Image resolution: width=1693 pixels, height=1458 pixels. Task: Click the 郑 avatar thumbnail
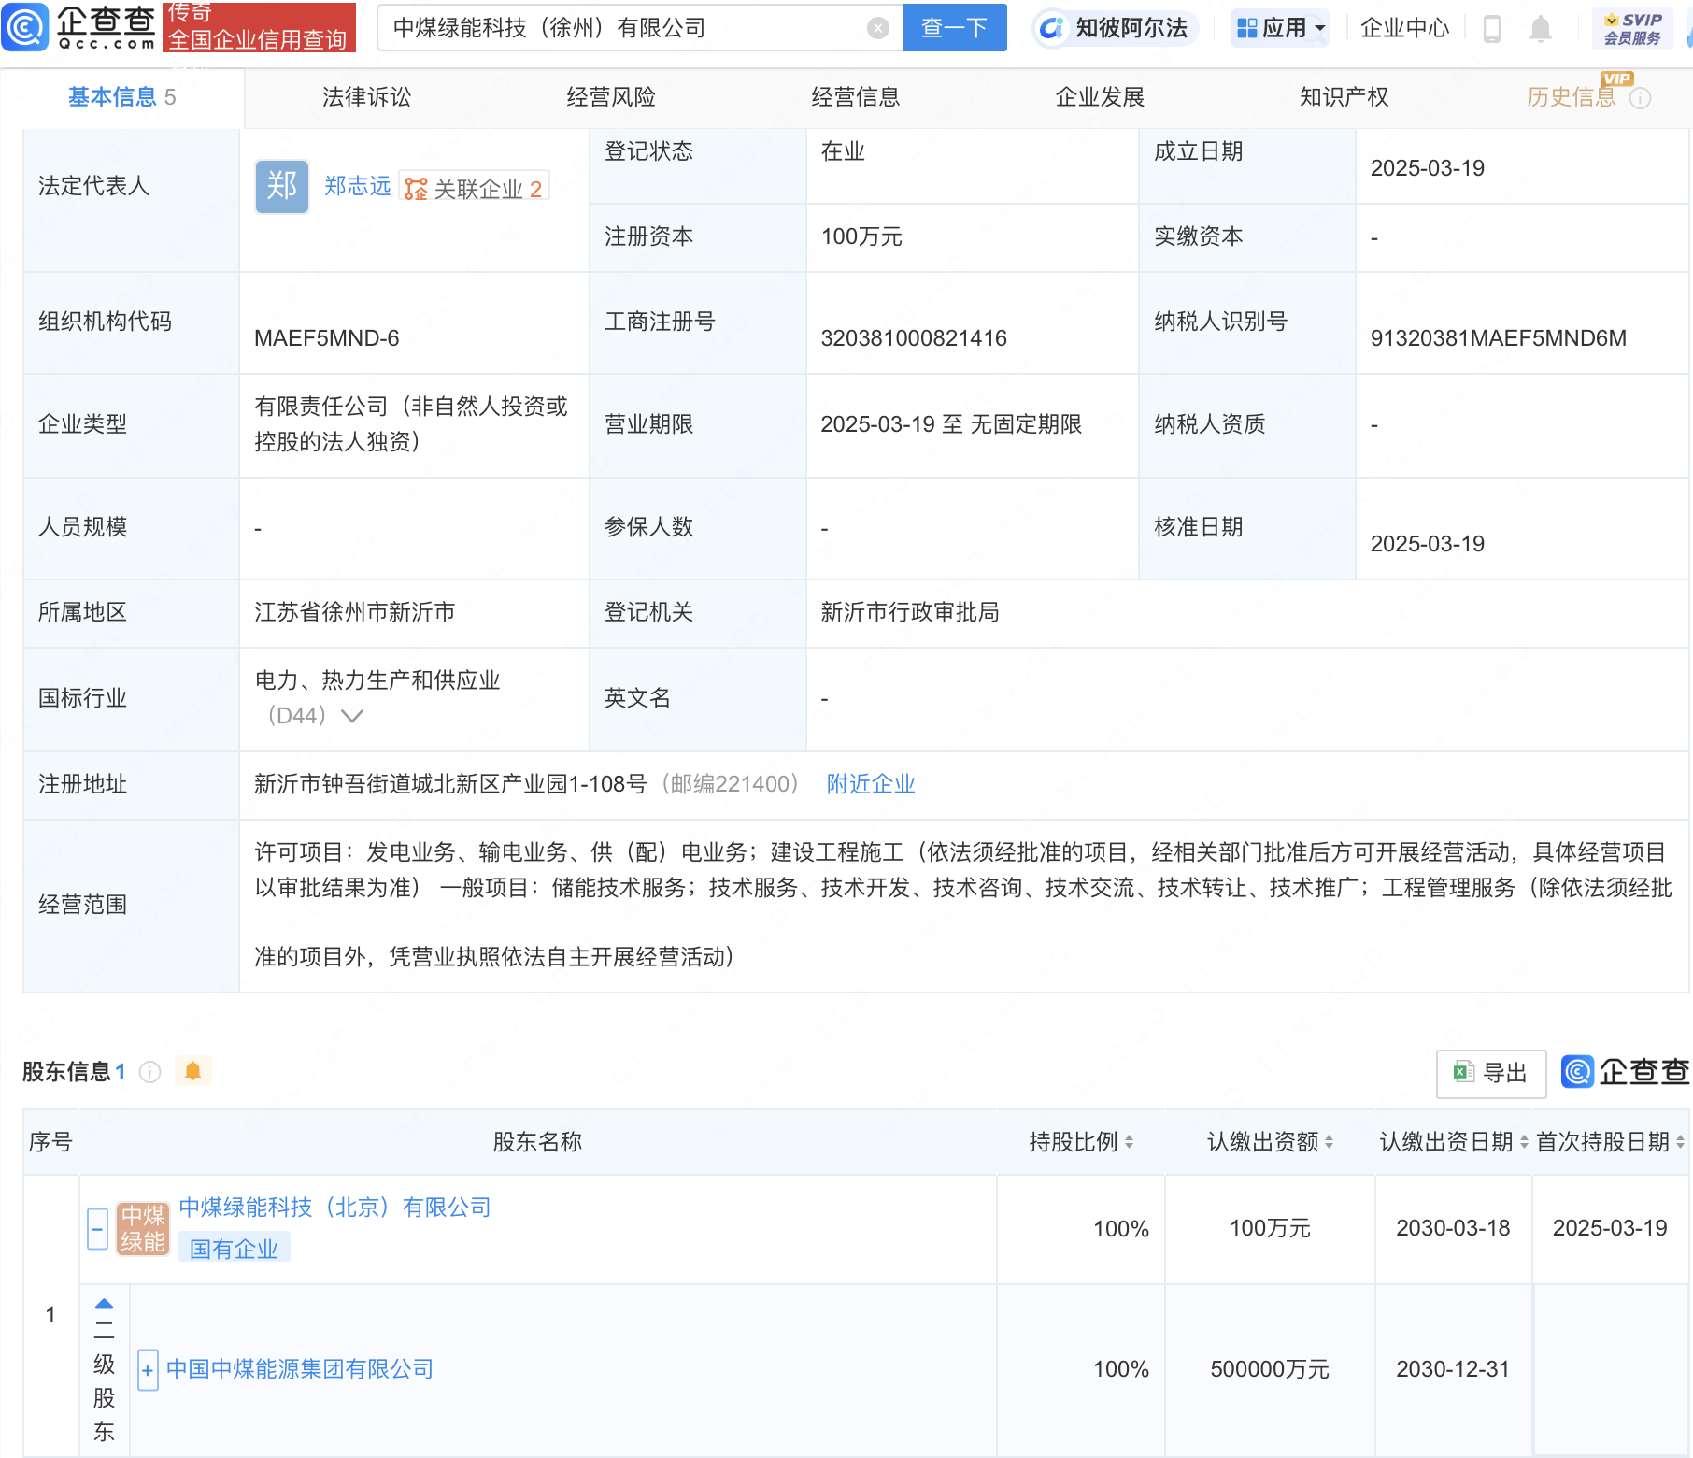point(282,186)
